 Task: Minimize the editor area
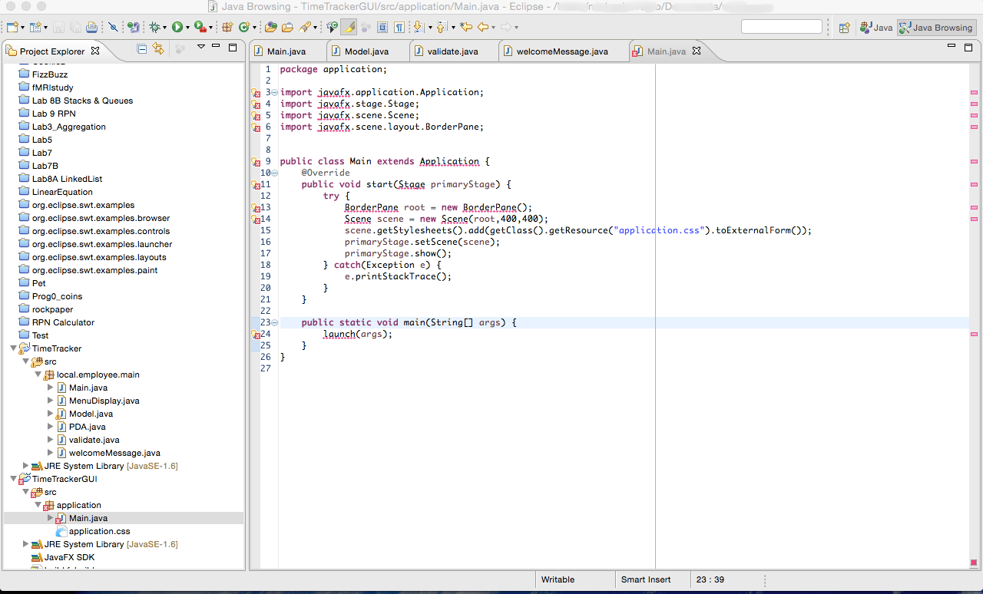(951, 47)
